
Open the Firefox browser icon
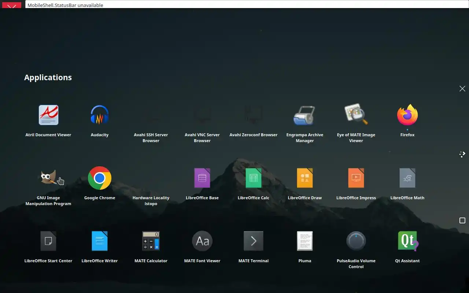click(407, 115)
